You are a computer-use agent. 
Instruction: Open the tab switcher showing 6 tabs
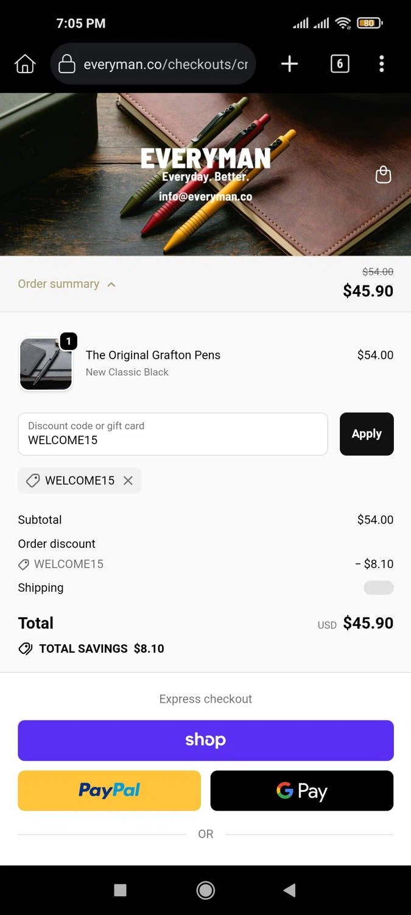point(340,63)
